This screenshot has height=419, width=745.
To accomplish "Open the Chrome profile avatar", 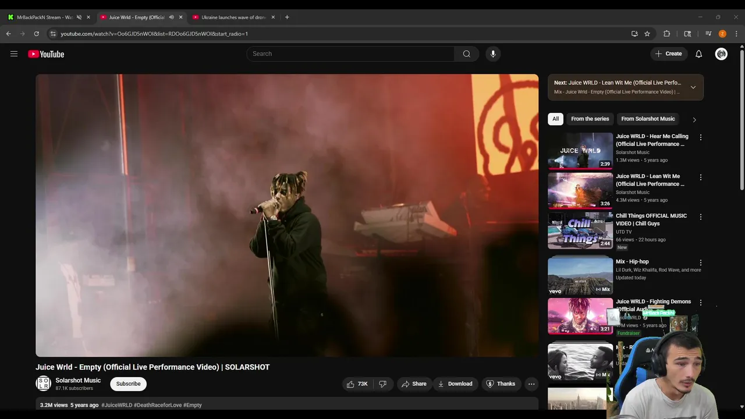I will pyautogui.click(x=722, y=34).
